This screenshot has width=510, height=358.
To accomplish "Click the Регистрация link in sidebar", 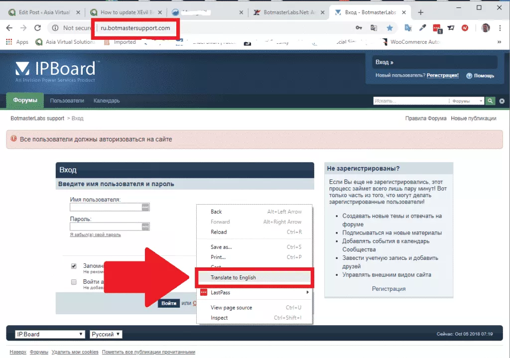I will 388,289.
